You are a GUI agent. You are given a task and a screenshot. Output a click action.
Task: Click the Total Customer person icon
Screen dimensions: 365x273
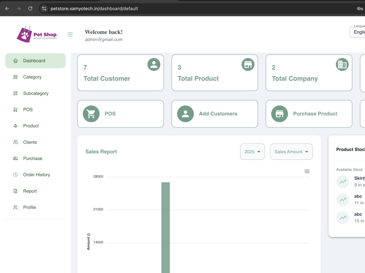154,64
